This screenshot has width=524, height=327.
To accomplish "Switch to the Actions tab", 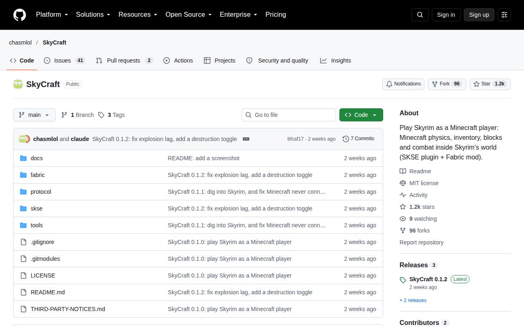I will point(178,60).
